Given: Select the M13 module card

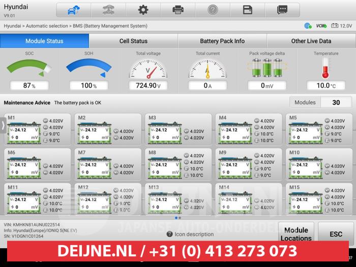Looking at the screenshot, I should (x=178, y=199).
